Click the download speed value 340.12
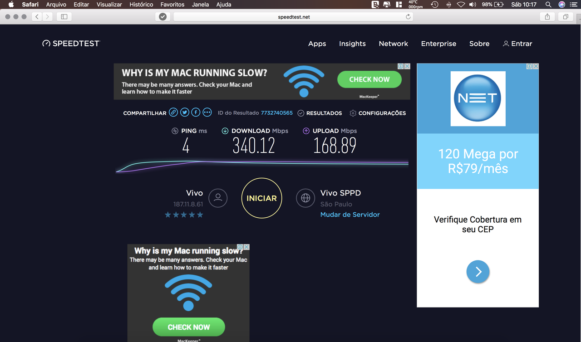This screenshot has width=581, height=342. 254,146
